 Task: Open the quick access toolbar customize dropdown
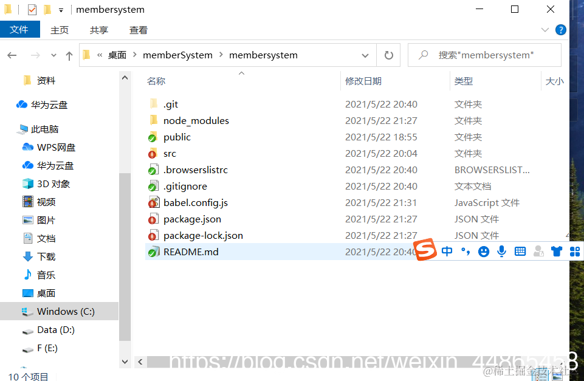[61, 10]
